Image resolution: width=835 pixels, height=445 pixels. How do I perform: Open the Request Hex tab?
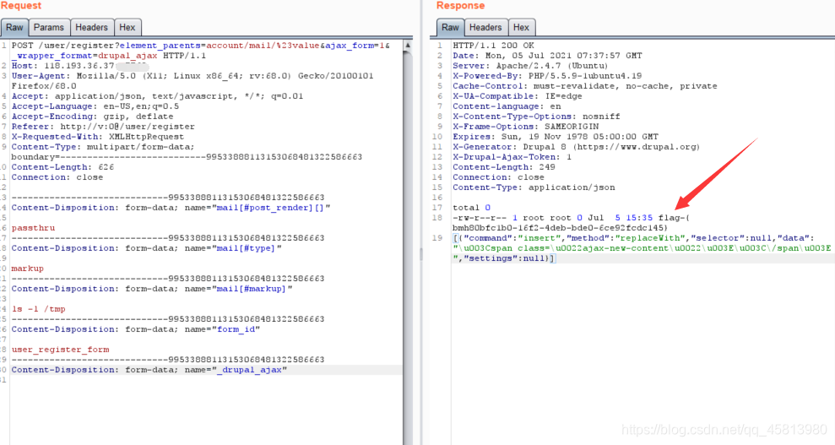click(127, 27)
